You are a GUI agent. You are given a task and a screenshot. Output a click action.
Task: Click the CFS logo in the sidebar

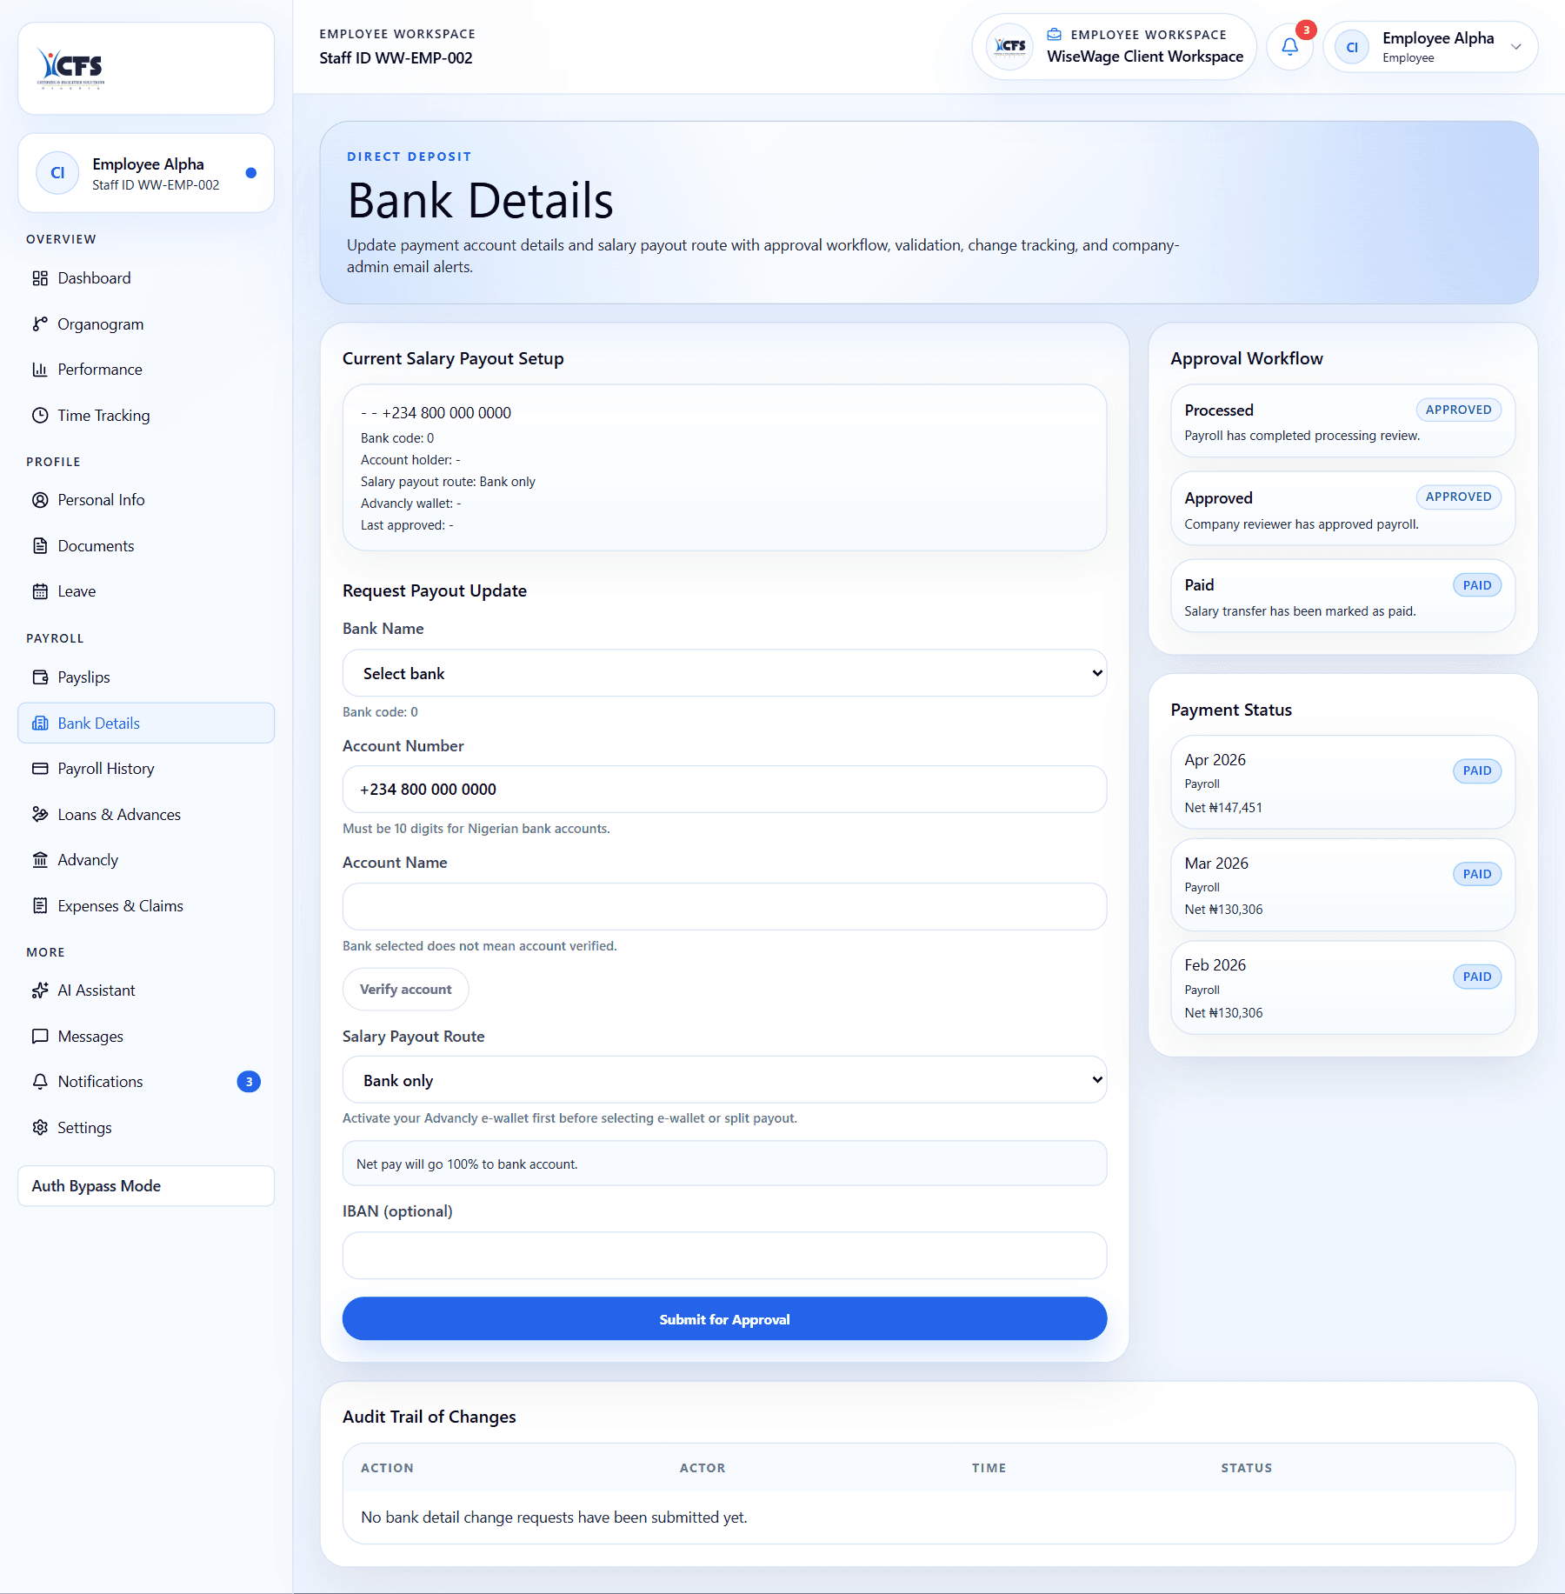coord(70,69)
